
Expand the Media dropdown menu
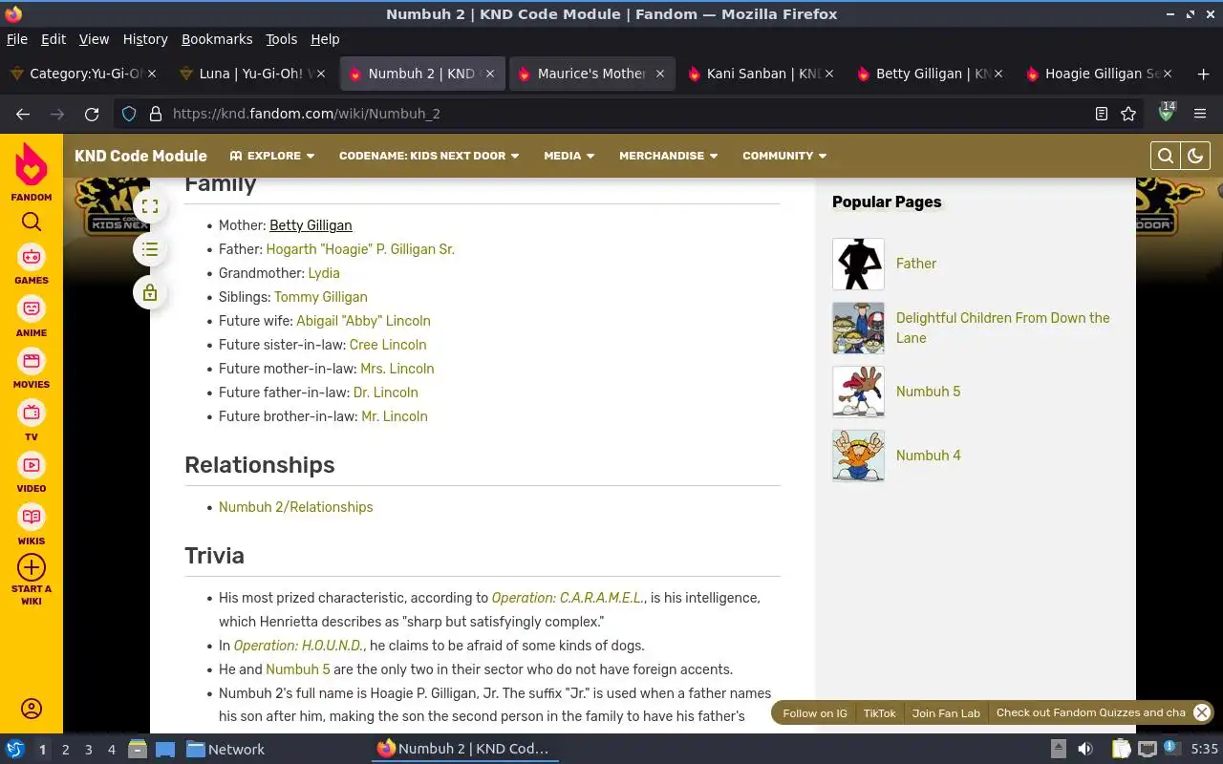569,156
